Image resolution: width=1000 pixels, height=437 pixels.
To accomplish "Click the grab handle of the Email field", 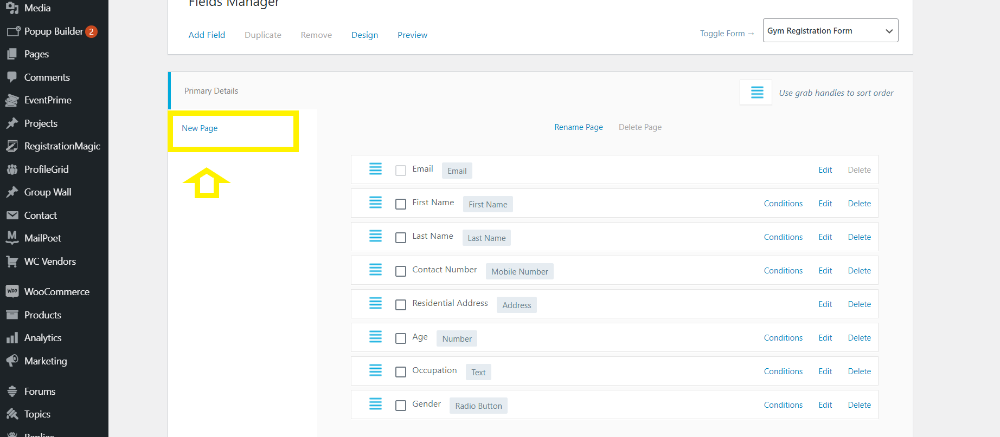I will (375, 169).
